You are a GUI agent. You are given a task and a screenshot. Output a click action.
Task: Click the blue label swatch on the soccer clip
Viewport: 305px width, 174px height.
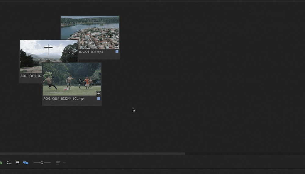[x=99, y=99]
